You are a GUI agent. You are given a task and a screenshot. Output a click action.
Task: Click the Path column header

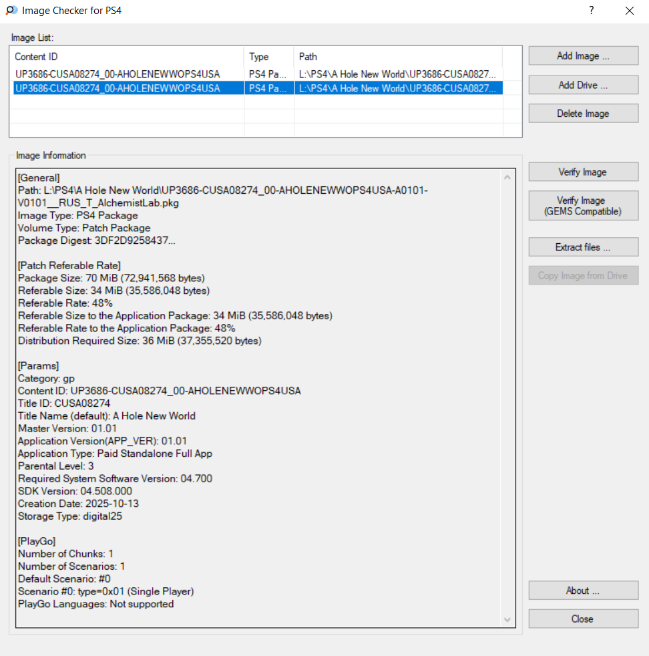[x=397, y=57]
